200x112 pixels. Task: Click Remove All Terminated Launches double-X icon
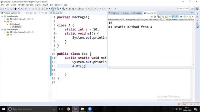tap(158, 16)
